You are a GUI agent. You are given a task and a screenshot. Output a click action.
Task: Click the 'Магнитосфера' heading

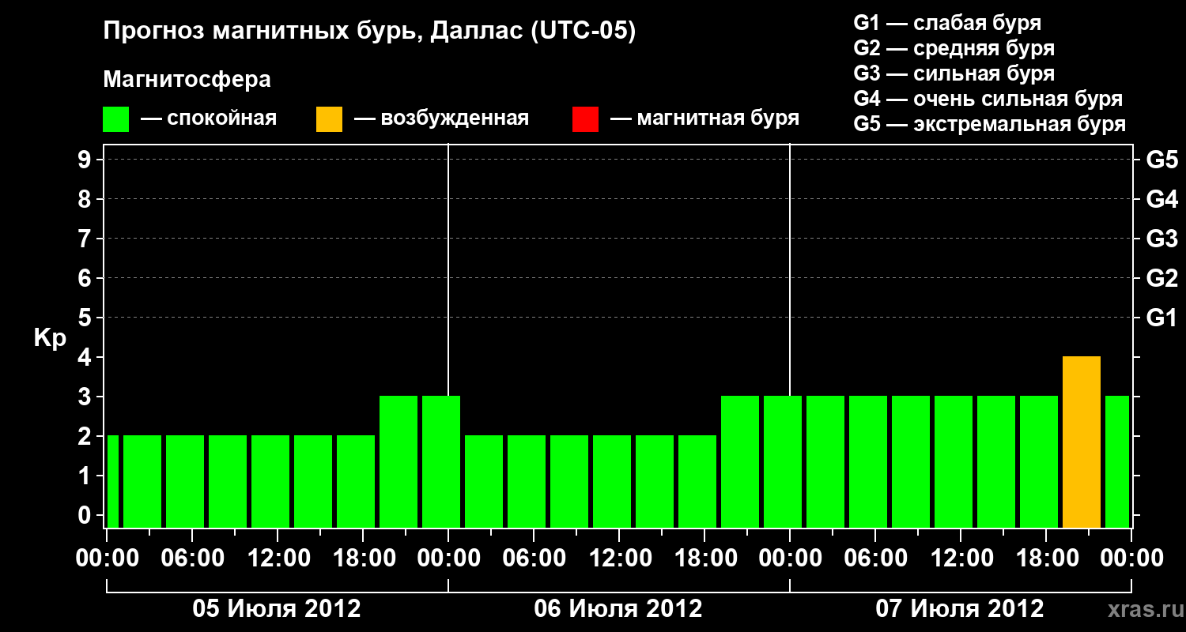pyautogui.click(x=187, y=80)
